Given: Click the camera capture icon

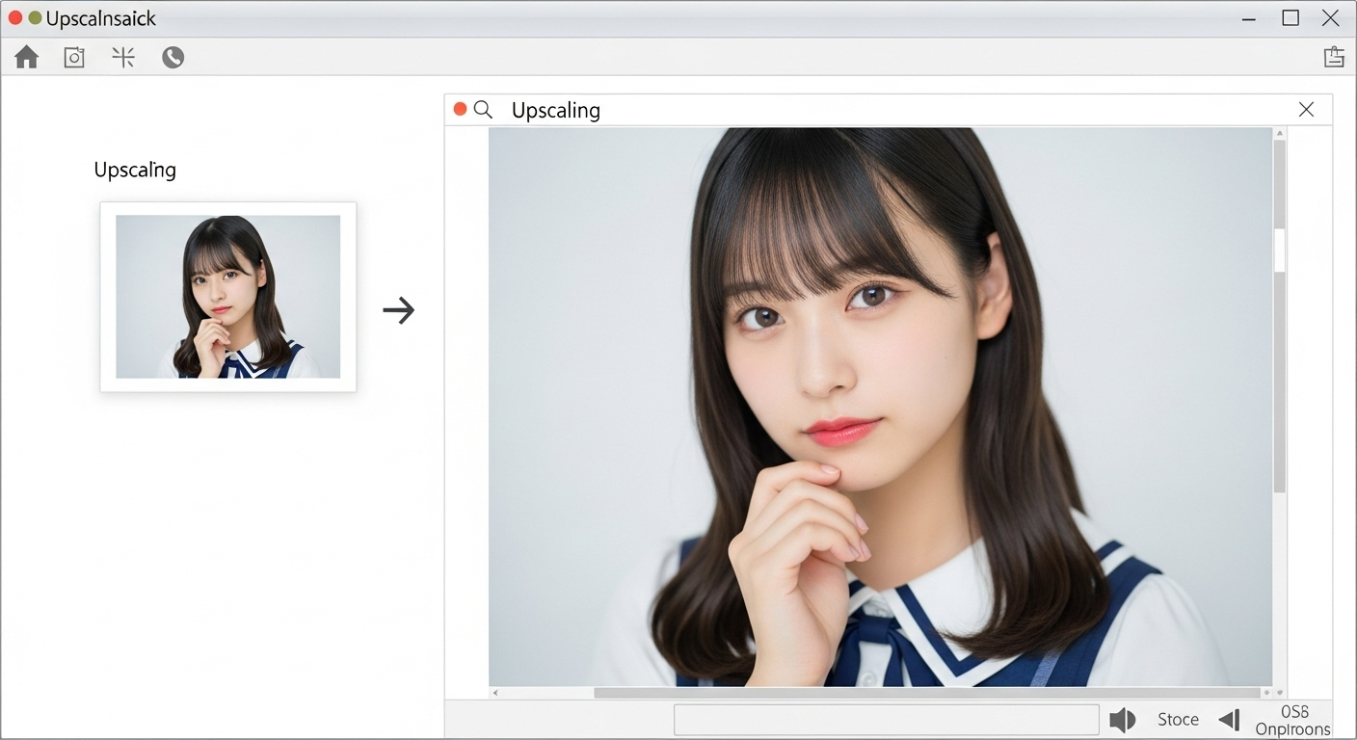Looking at the screenshot, I should [74, 58].
